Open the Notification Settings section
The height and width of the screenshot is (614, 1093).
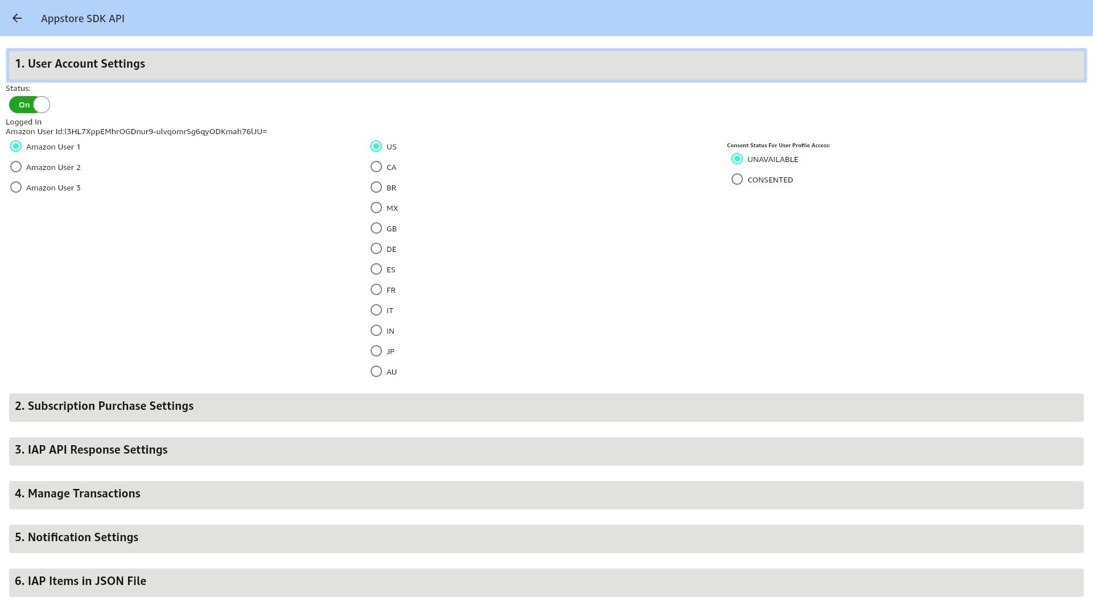pos(546,537)
